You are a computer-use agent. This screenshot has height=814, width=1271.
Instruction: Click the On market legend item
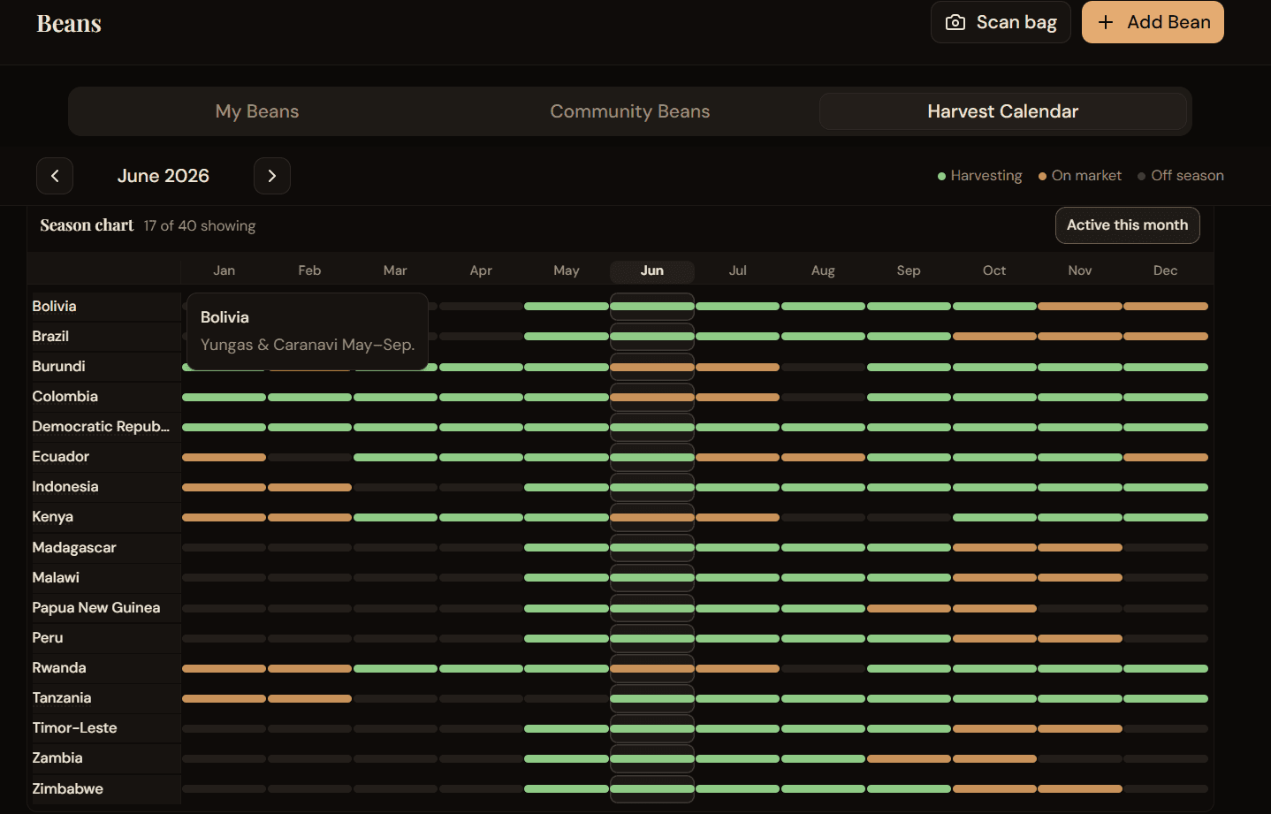1080,176
